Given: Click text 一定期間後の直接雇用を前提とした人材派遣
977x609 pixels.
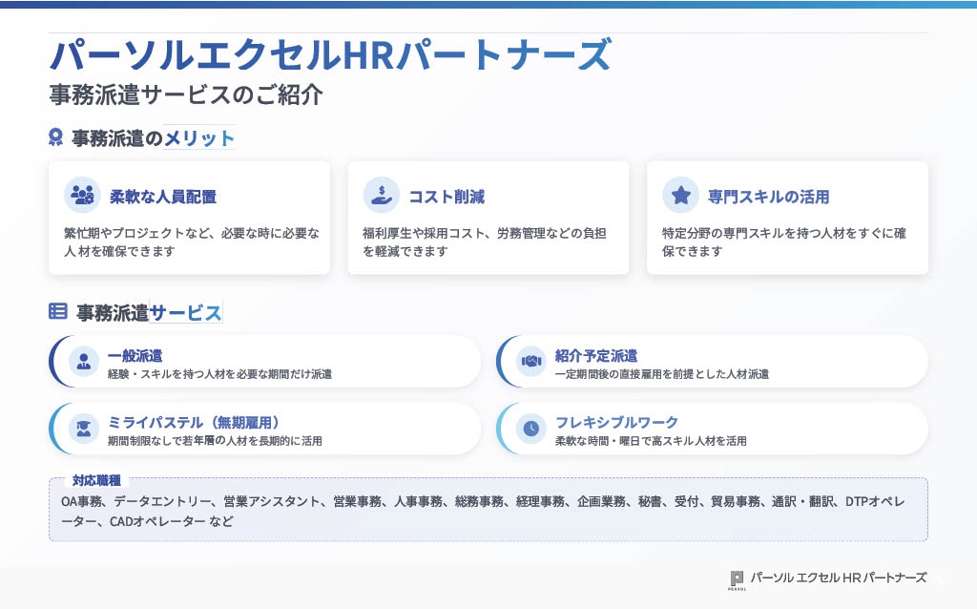Looking at the screenshot, I should 662,374.
